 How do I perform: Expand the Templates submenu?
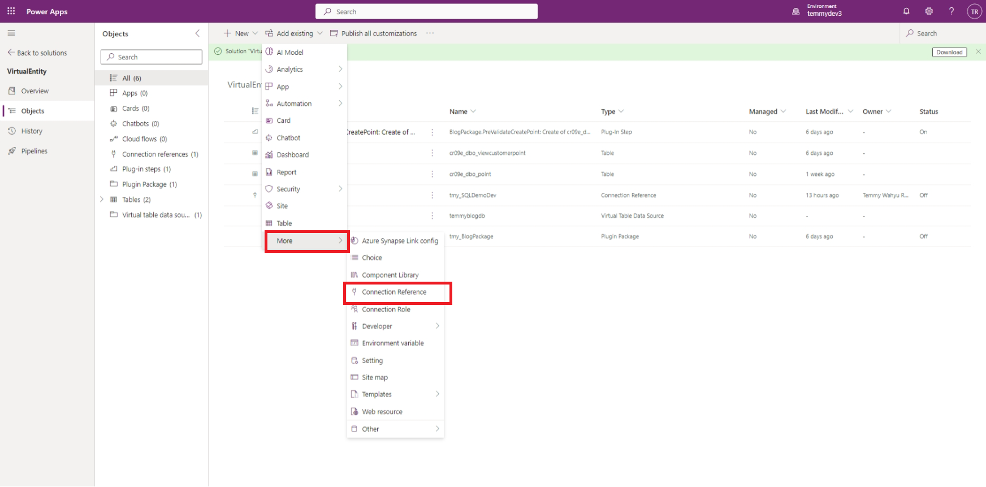coord(395,394)
